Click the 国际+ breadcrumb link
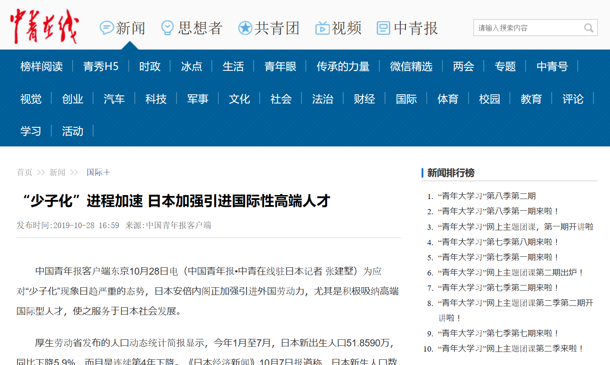This screenshot has height=365, width=610. pyautogui.click(x=98, y=173)
